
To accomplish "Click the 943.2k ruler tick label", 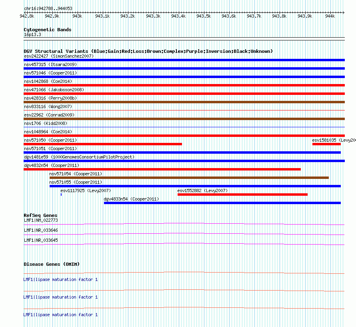I will click(x=128, y=16).
